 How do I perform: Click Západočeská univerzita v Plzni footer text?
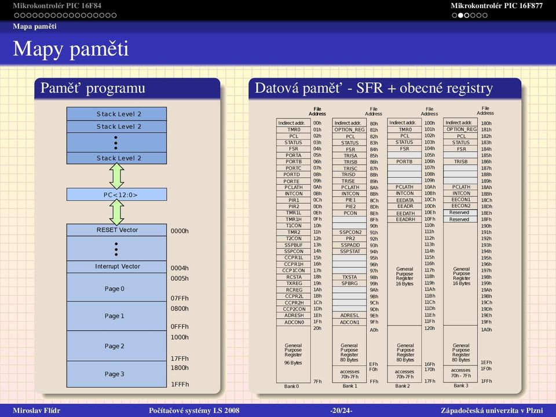tap(492, 411)
